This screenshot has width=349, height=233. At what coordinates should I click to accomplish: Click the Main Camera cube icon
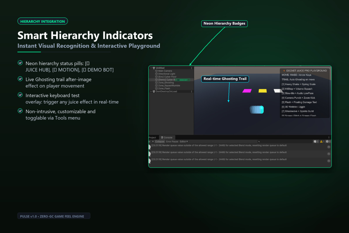click(x=156, y=71)
